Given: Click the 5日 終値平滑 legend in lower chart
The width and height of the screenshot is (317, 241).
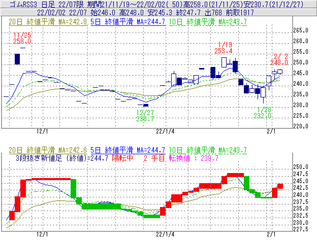Looking at the screenshot, I should click(128, 150).
